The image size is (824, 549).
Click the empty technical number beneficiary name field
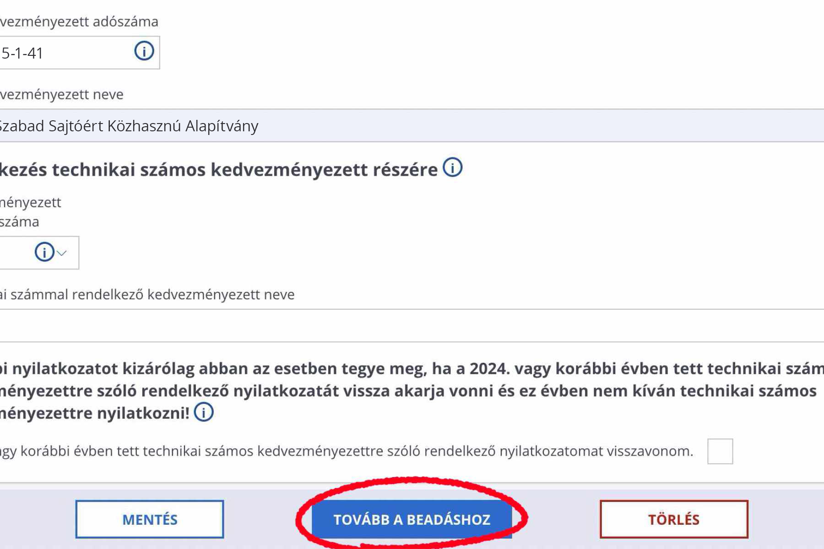point(412,325)
